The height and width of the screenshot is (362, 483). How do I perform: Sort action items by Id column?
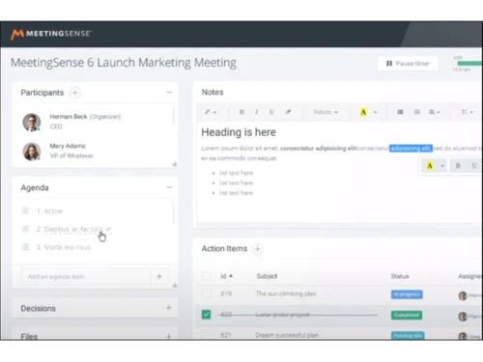[226, 276]
